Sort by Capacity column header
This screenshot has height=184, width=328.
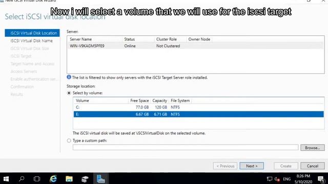click(x=159, y=101)
